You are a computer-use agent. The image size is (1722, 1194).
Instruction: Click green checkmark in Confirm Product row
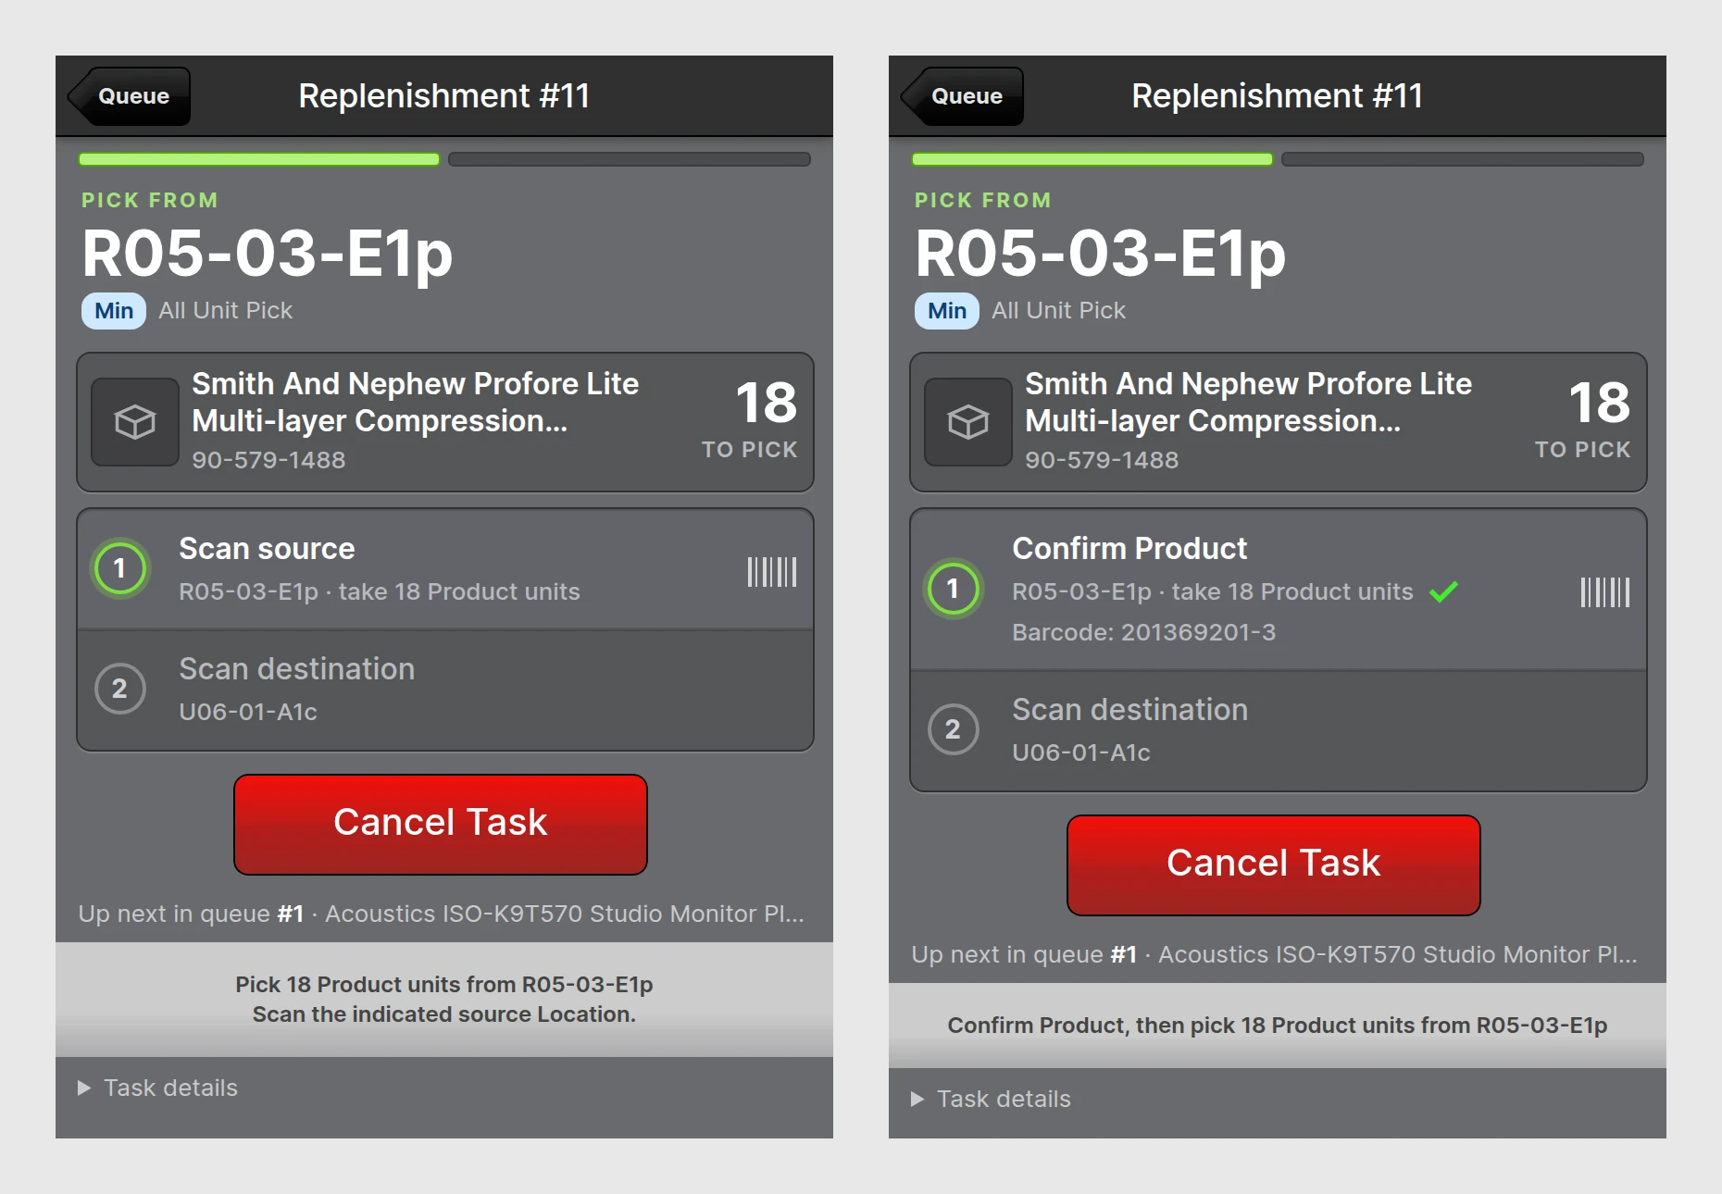pos(1443,591)
